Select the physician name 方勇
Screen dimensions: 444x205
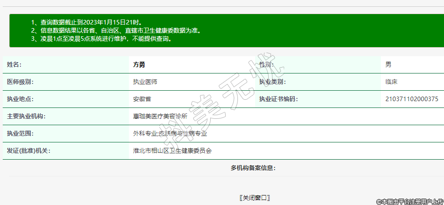[x=138, y=65]
